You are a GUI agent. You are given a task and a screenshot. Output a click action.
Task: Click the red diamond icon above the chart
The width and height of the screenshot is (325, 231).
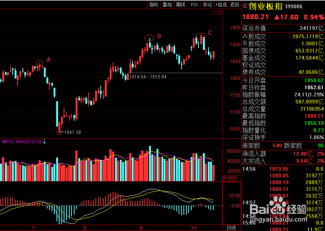(x=214, y=13)
